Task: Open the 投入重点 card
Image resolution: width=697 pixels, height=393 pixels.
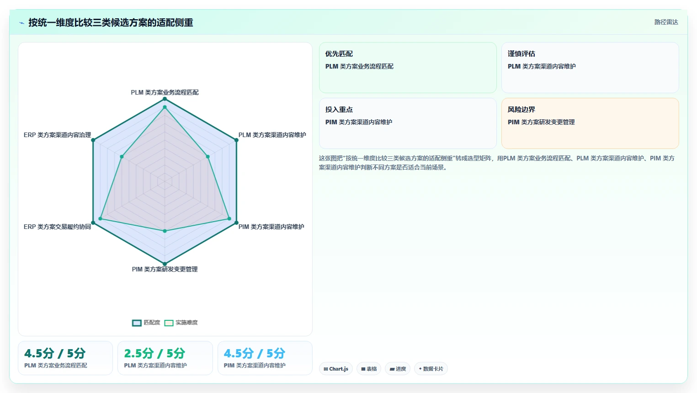Action: click(408, 123)
